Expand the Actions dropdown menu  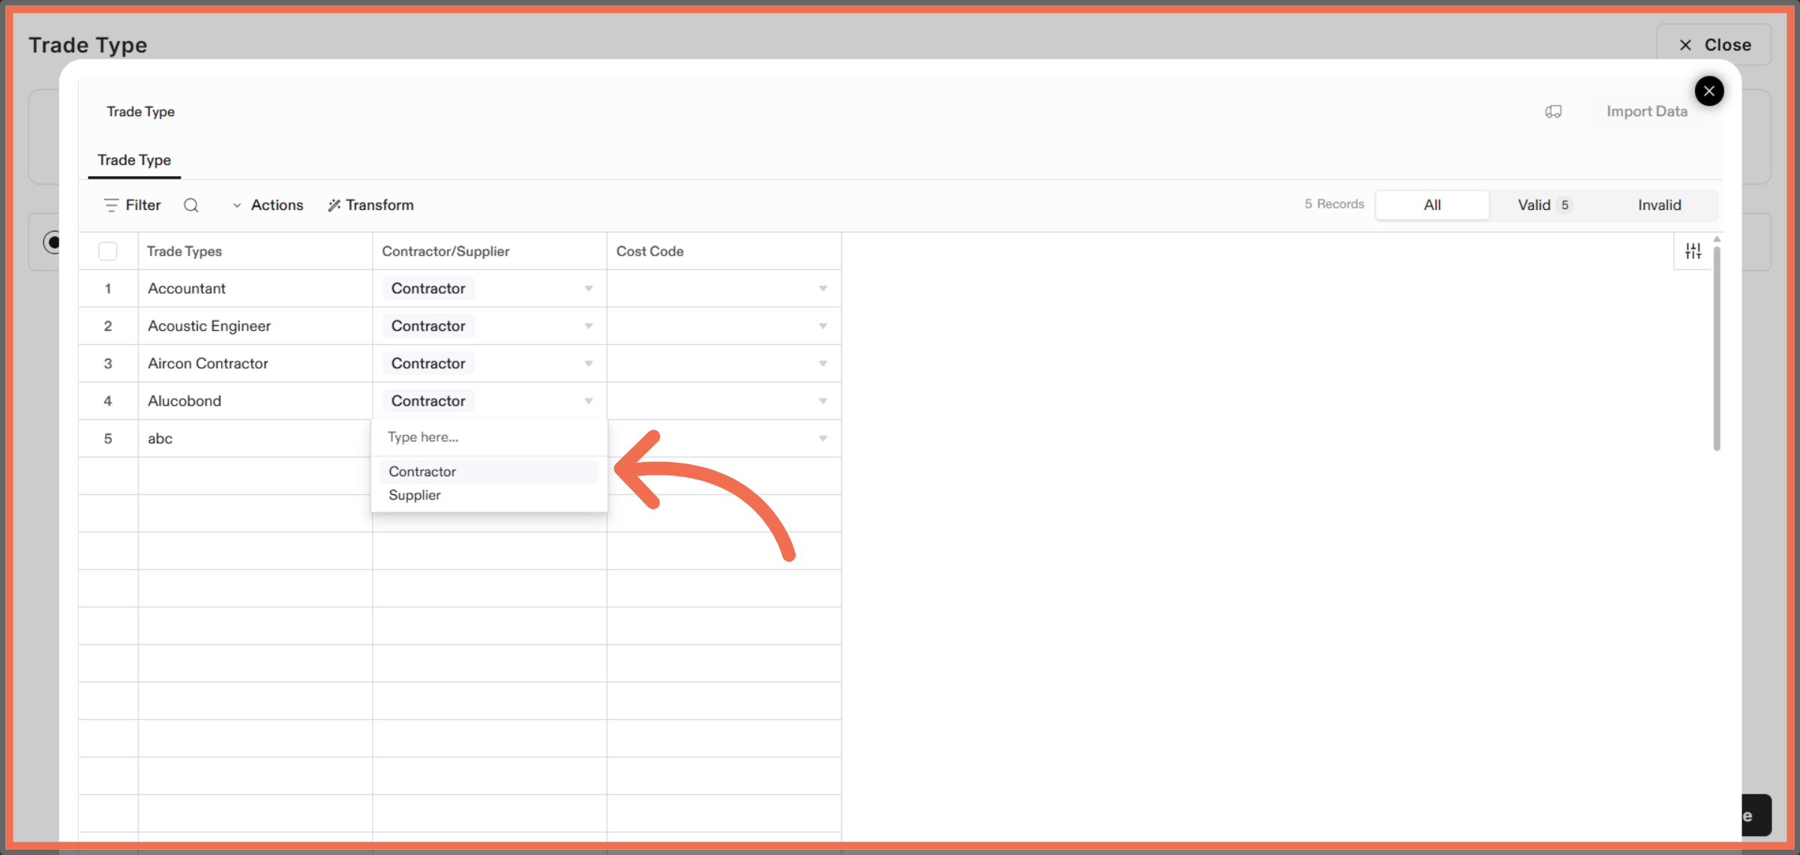pos(268,205)
